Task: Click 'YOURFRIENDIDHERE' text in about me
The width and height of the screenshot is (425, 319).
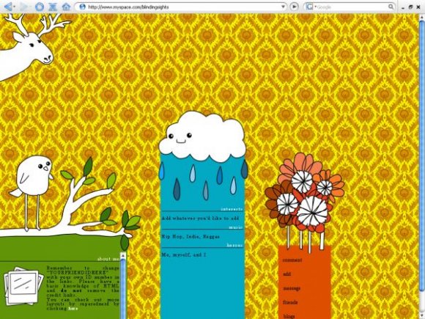Action: (78, 272)
